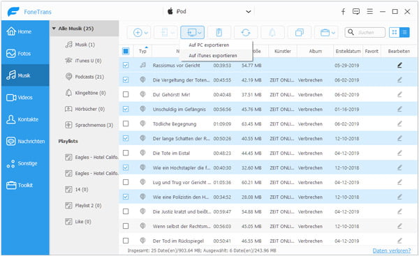419x256 pixels.
Task: Sort by Erstelldatum column header
Action: pos(348,51)
